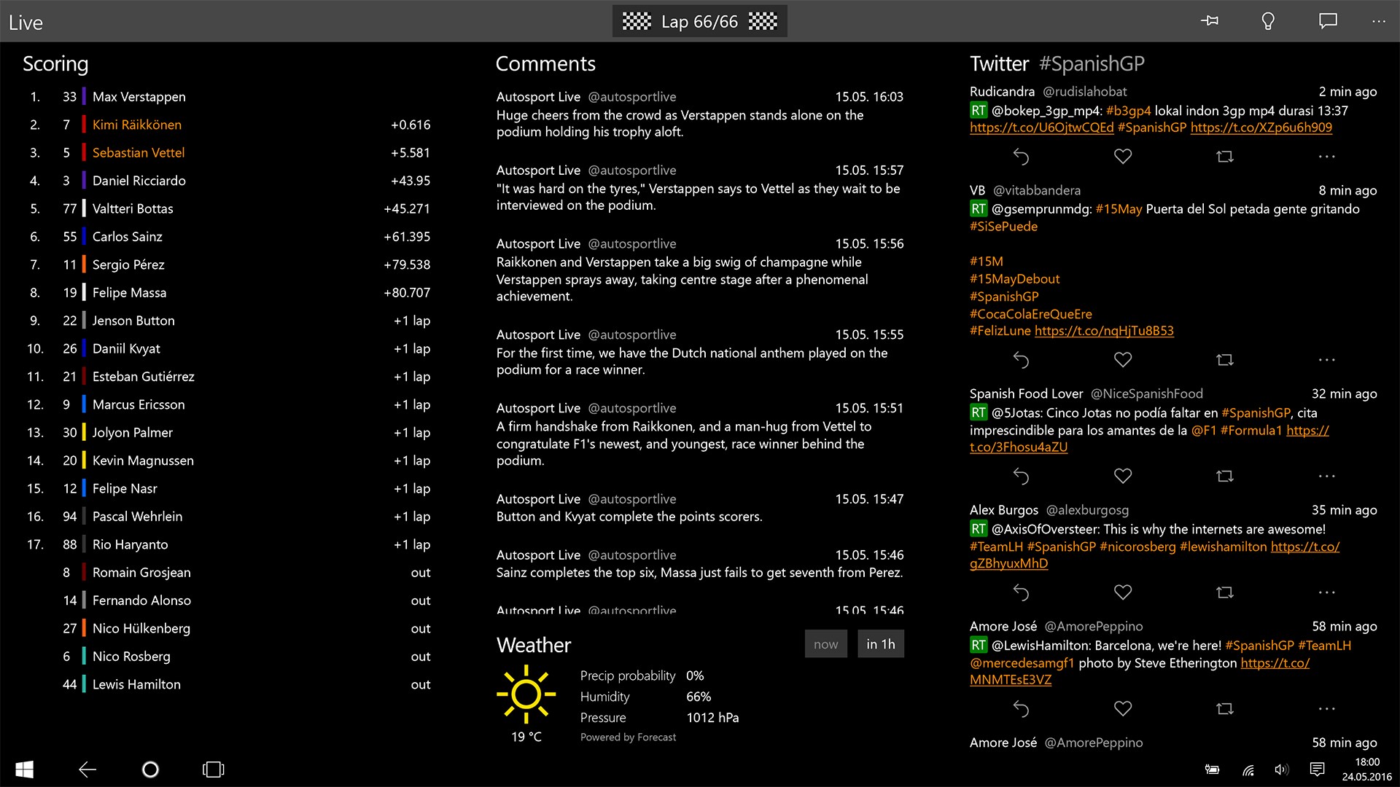Reply to Rudicandra's tweet
This screenshot has width=1400, height=787.
click(1021, 156)
